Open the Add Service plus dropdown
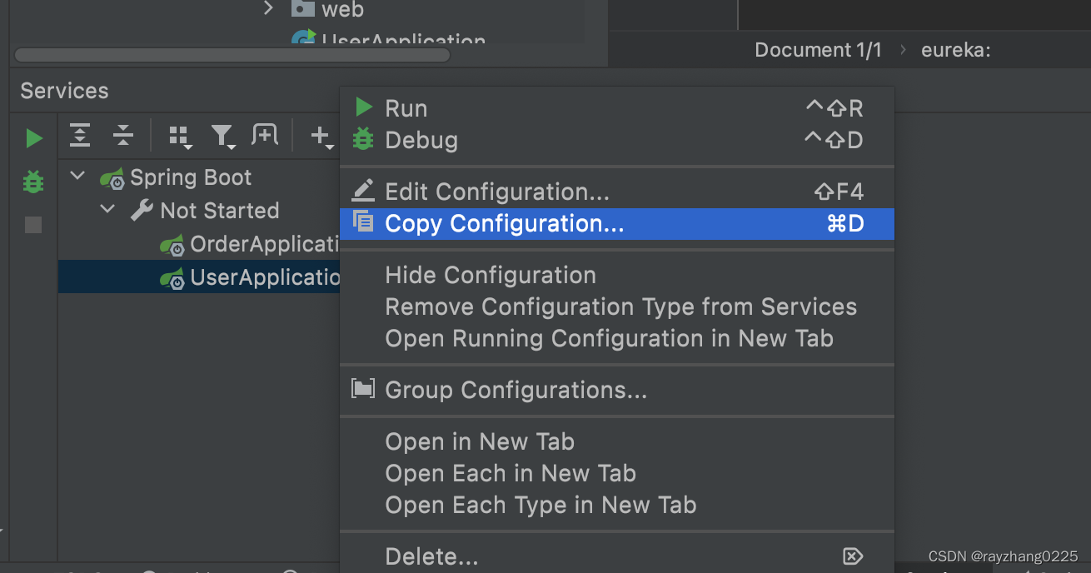The width and height of the screenshot is (1091, 573). click(322, 136)
